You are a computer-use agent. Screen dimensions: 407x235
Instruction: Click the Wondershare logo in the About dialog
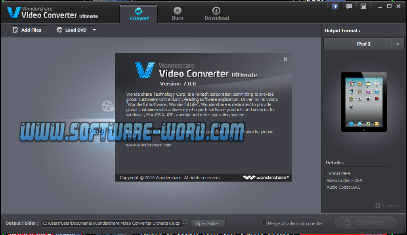coord(266,178)
